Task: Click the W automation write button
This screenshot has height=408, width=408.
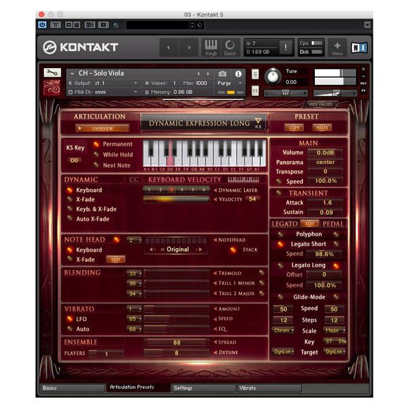Action: 76,25
